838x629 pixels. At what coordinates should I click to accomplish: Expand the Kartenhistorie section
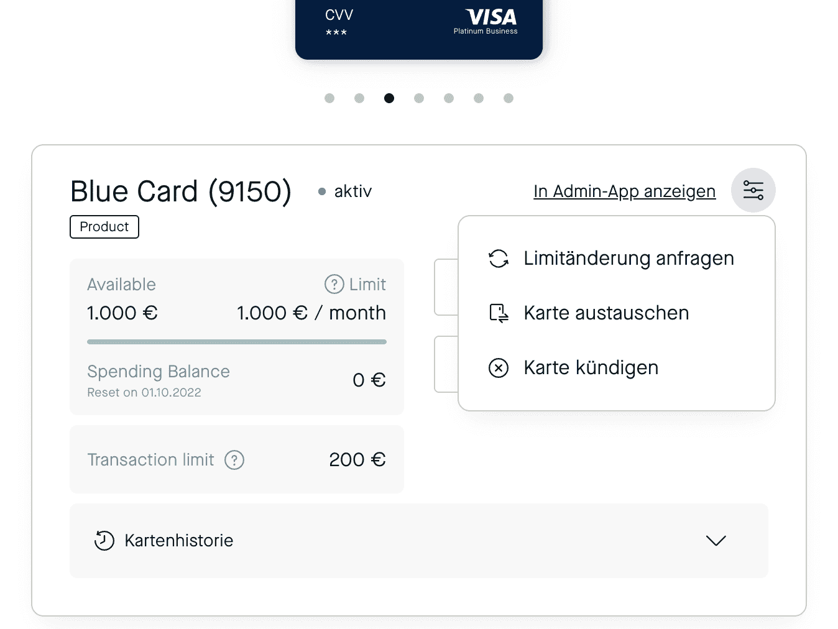pos(716,541)
